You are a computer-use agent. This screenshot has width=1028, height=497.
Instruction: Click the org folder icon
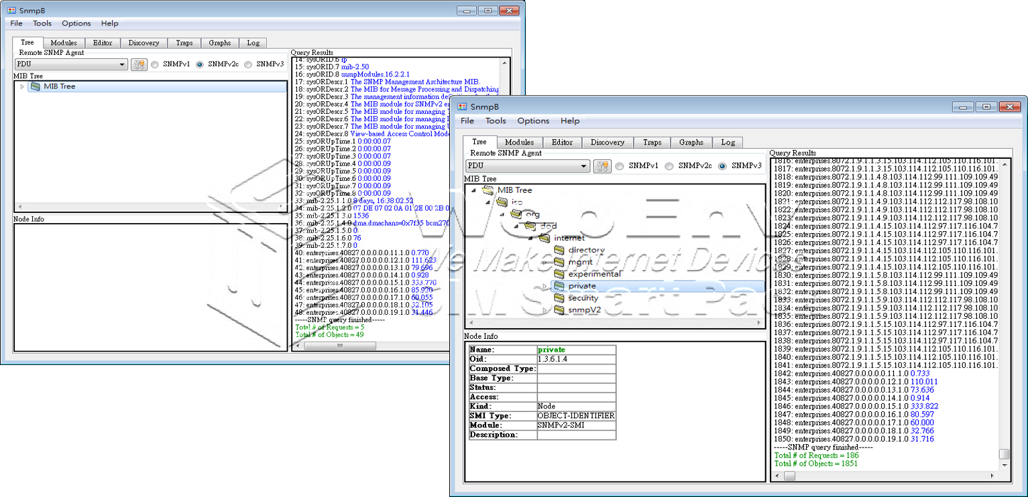pyautogui.click(x=516, y=214)
